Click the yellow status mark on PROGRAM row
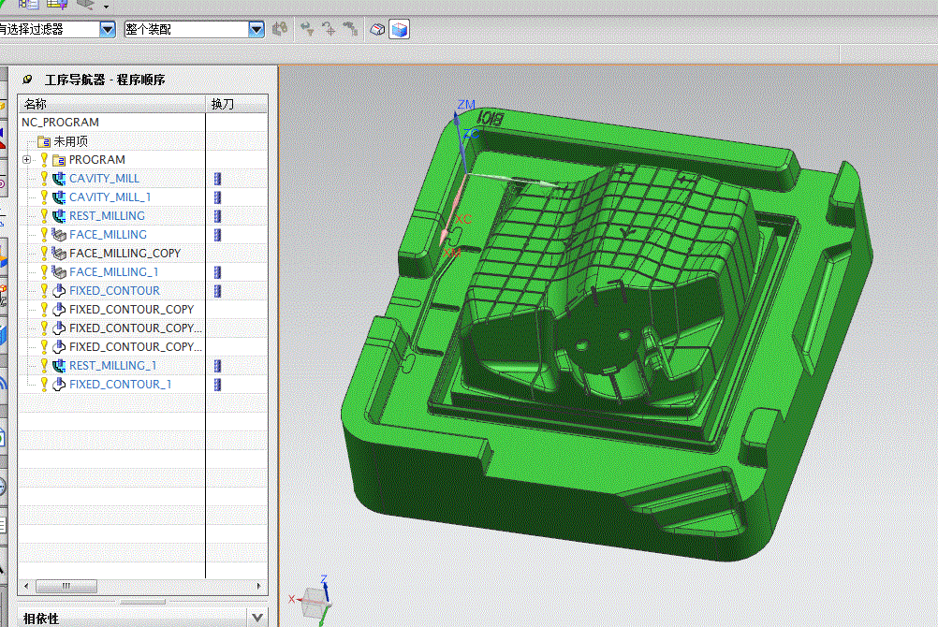Viewport: 938px width, 627px height. [x=44, y=159]
